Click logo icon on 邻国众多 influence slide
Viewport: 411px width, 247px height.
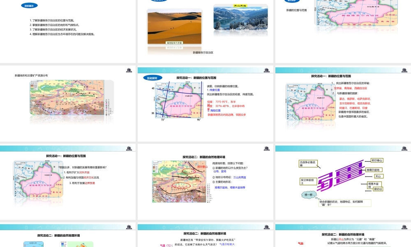pyautogui.click(x=129, y=148)
